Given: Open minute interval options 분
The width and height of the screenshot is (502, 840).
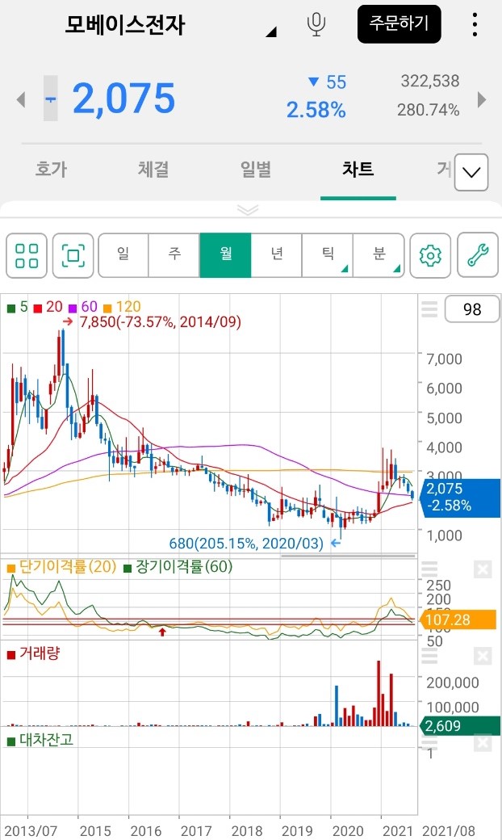Looking at the screenshot, I should 379,255.
